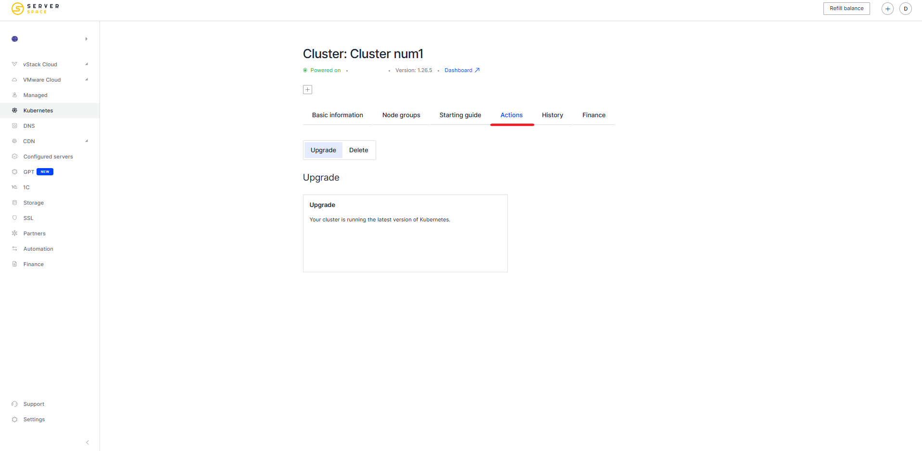
Task: Select the Actions tab
Action: (x=512, y=115)
